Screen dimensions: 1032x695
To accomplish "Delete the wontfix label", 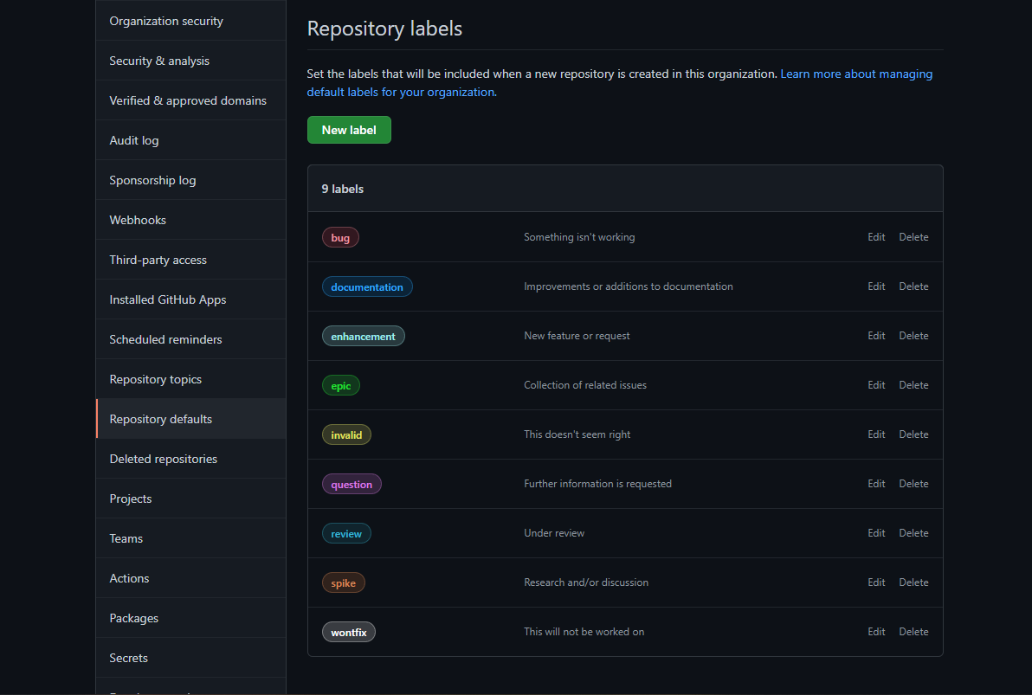I will (x=913, y=632).
